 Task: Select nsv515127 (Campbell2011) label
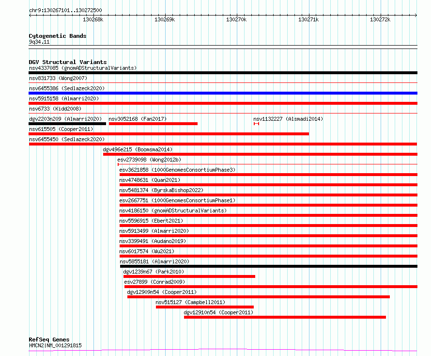(190, 302)
